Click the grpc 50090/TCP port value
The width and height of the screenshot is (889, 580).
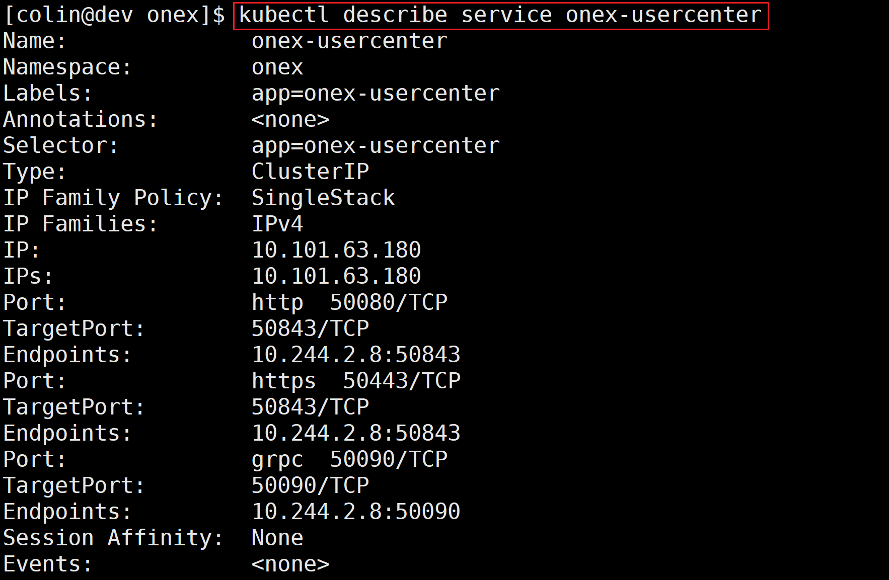[349, 460]
